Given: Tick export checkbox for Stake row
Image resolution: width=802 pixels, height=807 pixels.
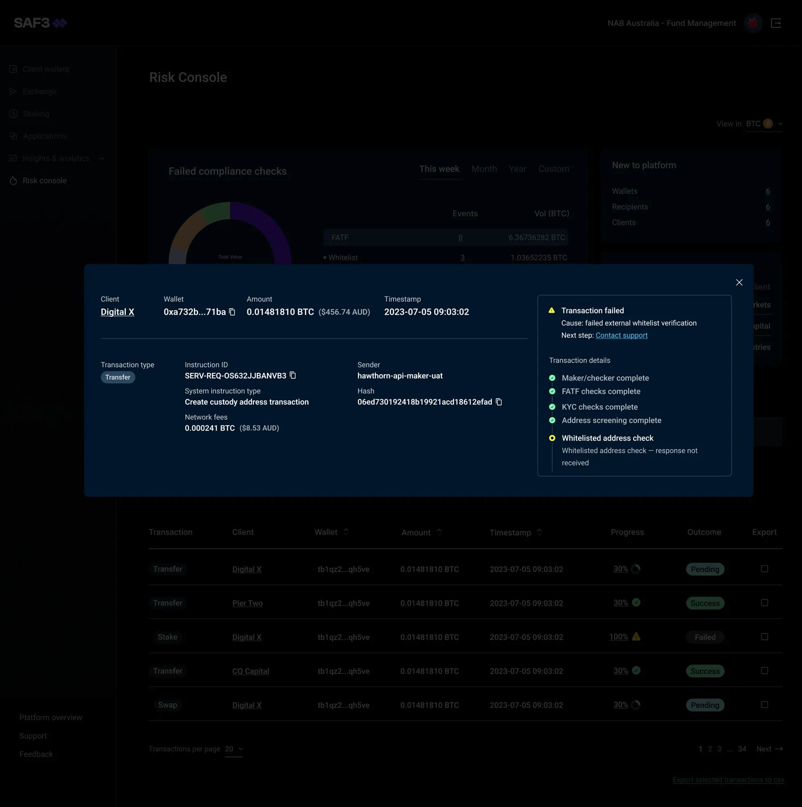Looking at the screenshot, I should tap(764, 637).
